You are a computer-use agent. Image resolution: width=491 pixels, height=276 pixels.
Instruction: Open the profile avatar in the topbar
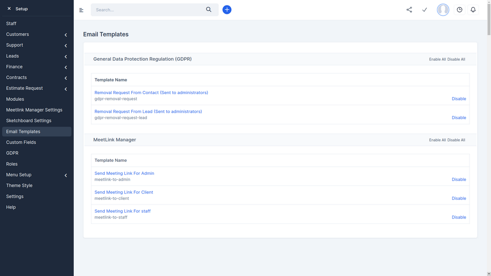(x=443, y=9)
